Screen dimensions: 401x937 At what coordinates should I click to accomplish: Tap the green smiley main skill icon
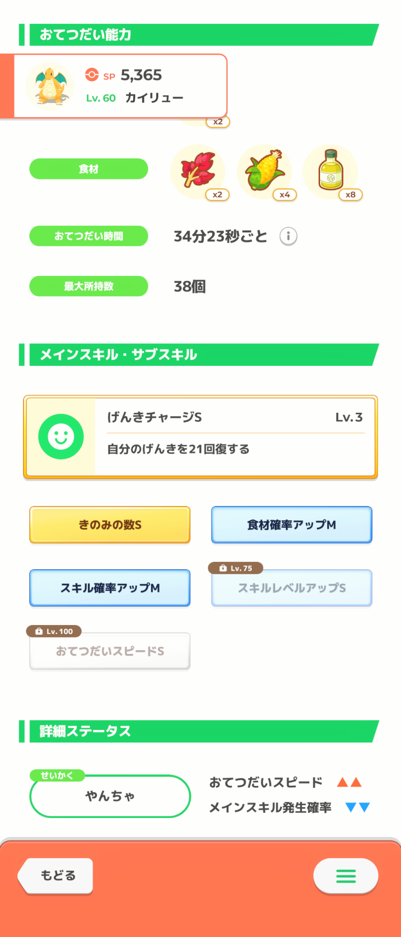[61, 437]
